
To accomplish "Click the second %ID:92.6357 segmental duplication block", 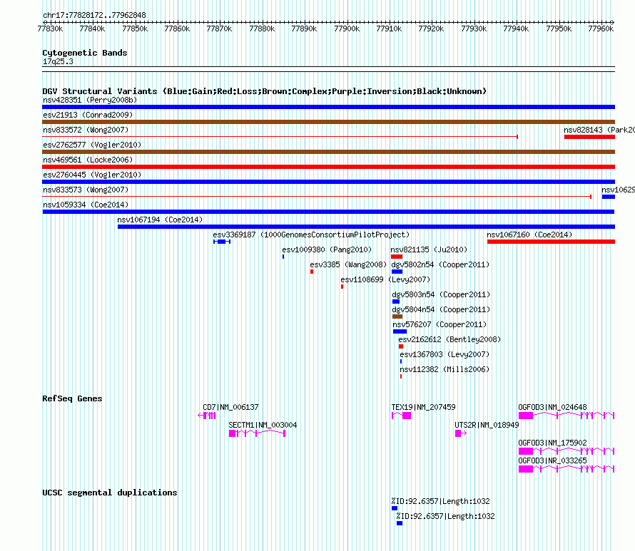I will [400, 523].
